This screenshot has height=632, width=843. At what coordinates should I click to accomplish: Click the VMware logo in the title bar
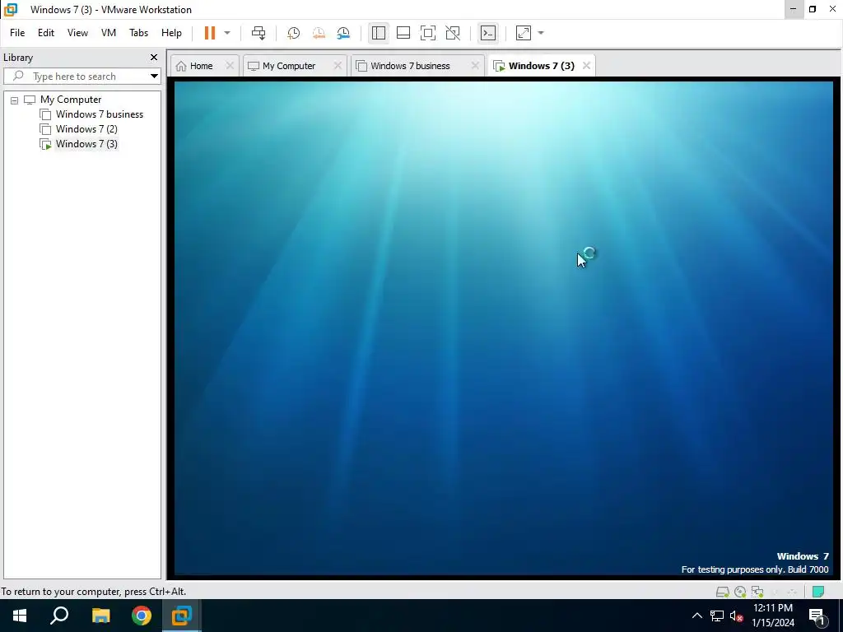[x=11, y=10]
